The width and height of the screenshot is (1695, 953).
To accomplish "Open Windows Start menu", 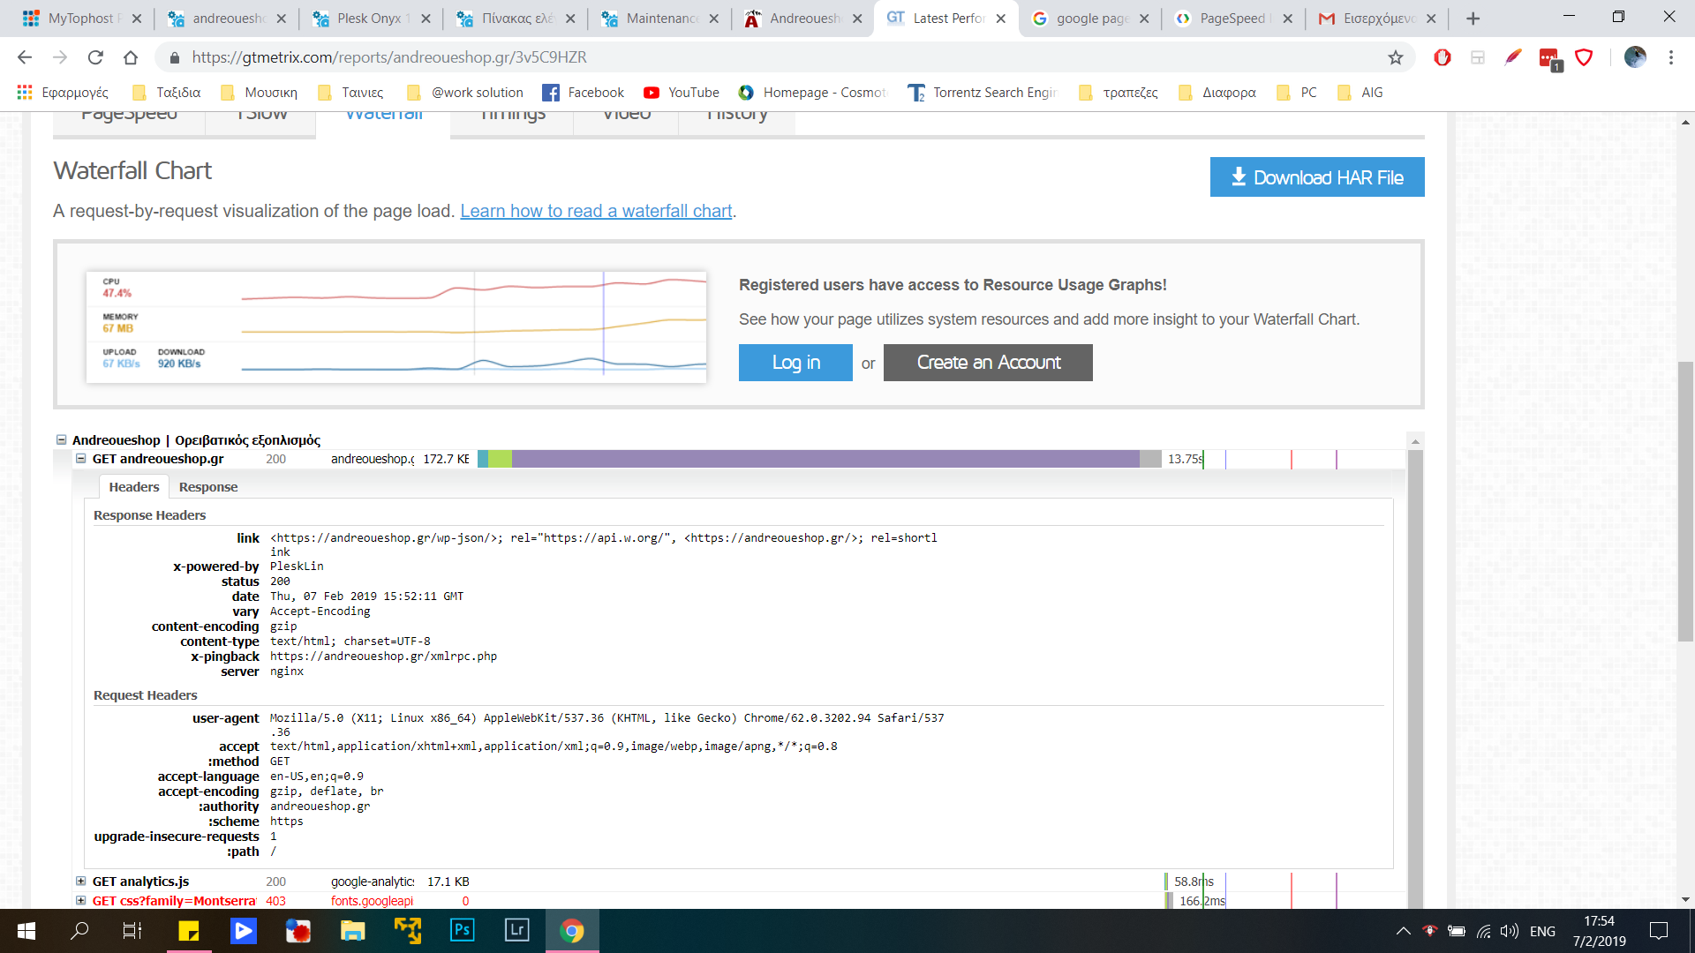I will click(x=26, y=931).
